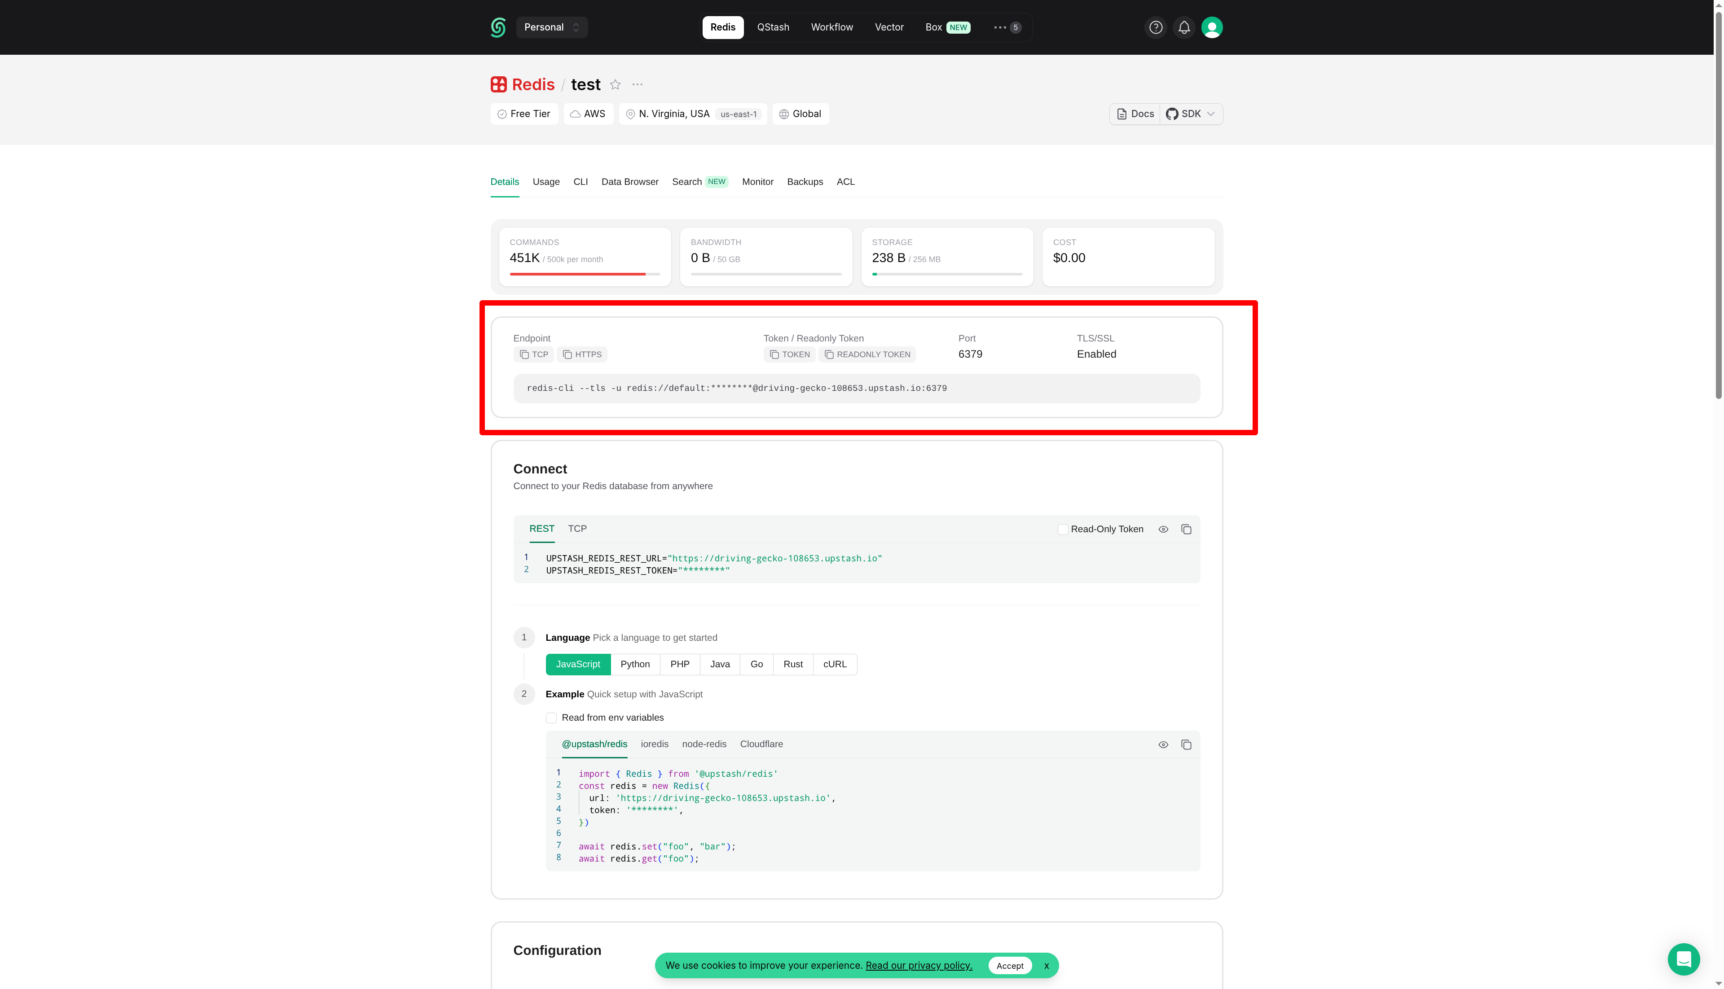Switch to the Redis product tab
1724x989 pixels.
(722, 27)
